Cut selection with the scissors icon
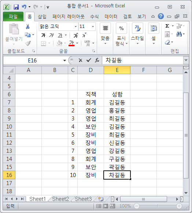The height and width of the screenshot is (213, 192). 27,26
